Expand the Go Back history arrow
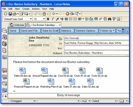 (x=57, y=14)
